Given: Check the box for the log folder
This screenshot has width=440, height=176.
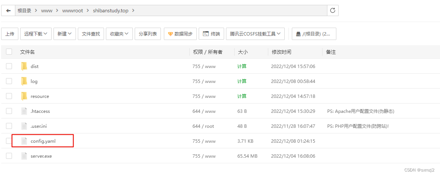Looking at the screenshot, I should click(9, 81).
